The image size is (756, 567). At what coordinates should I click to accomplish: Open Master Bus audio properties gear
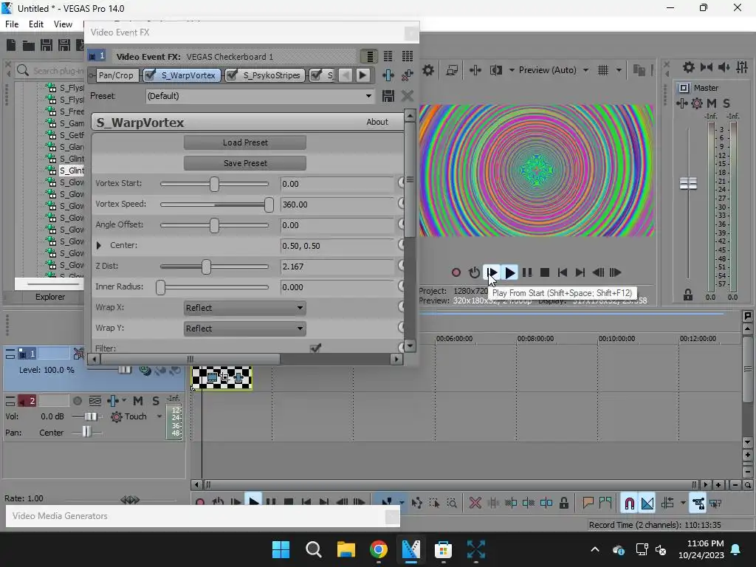pos(689,67)
